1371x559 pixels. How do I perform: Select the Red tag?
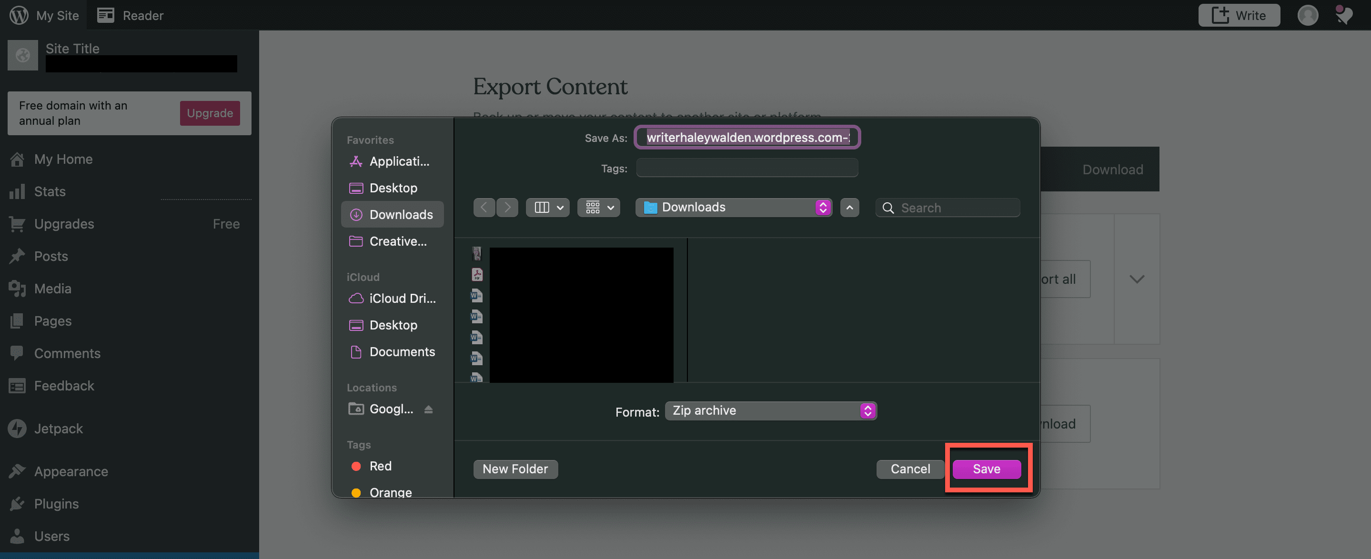pyautogui.click(x=380, y=466)
